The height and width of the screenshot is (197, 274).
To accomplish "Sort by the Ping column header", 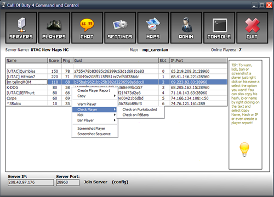I will [67, 61].
